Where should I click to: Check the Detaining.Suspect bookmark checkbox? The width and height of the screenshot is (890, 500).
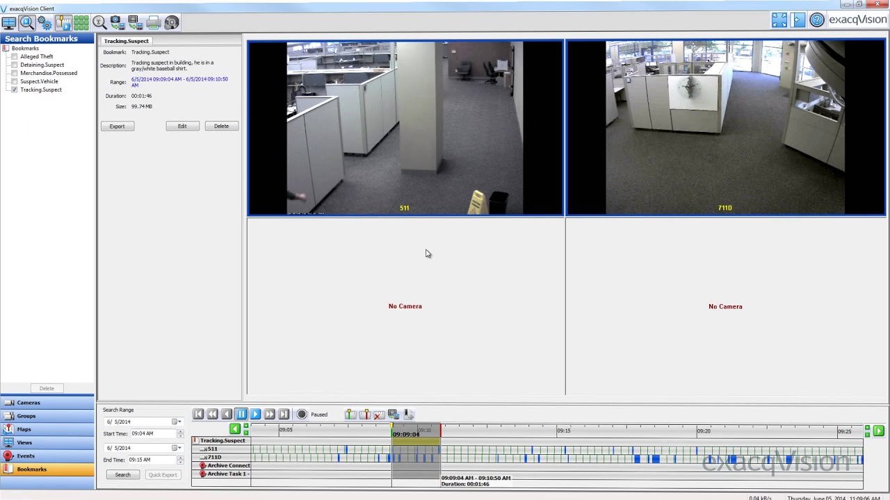point(15,65)
